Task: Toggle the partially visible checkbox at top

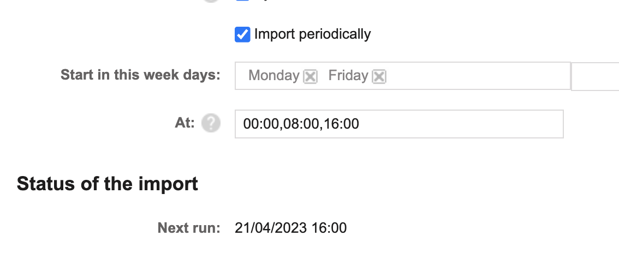Action: coord(242,1)
